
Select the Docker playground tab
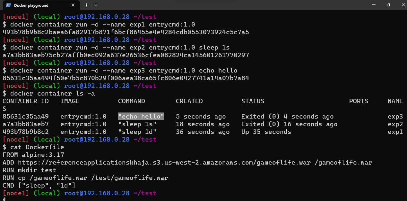(39, 5)
